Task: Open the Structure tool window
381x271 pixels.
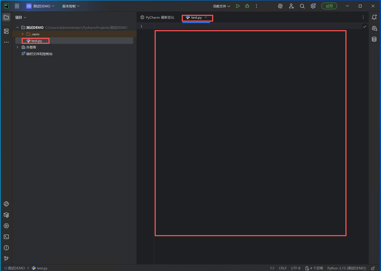Action: pyautogui.click(x=6, y=31)
